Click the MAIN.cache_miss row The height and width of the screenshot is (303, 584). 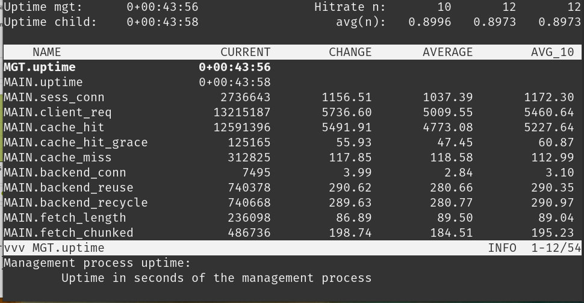(58, 158)
